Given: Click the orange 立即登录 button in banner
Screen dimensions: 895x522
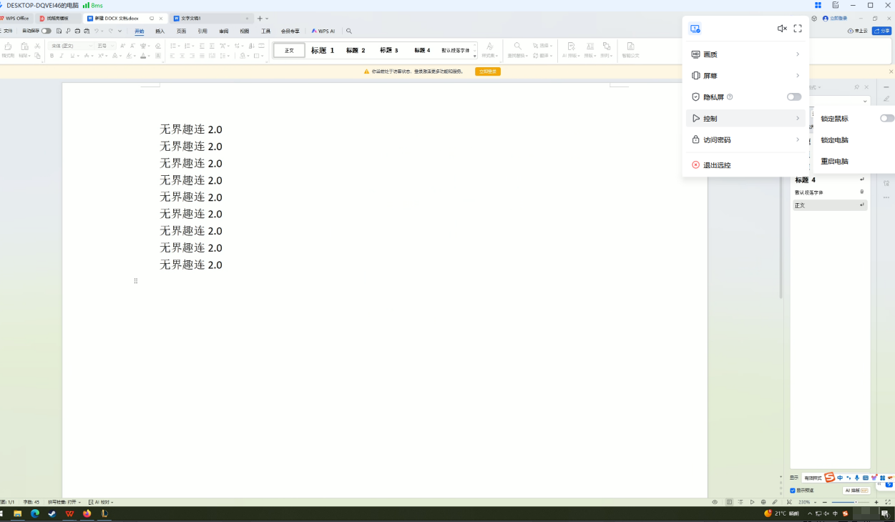Looking at the screenshot, I should pyautogui.click(x=488, y=72).
